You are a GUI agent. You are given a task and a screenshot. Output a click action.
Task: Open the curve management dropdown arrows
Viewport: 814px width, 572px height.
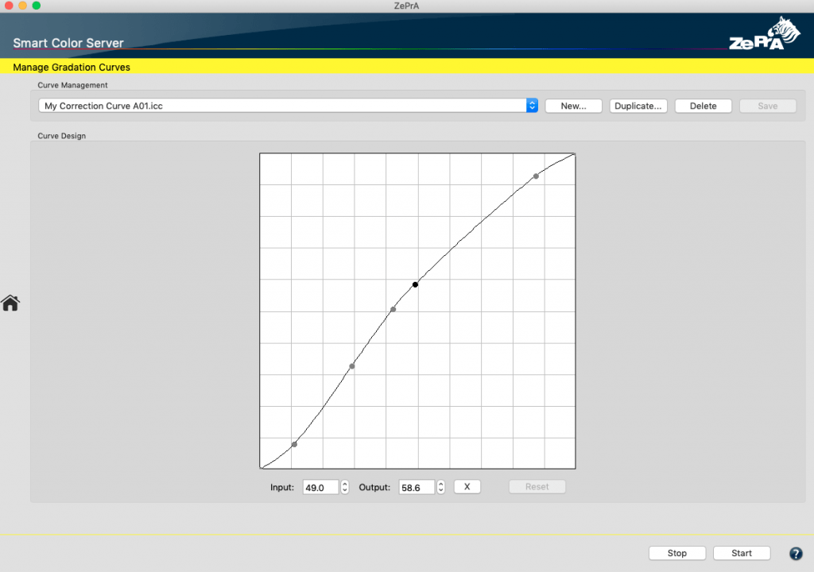tap(531, 105)
